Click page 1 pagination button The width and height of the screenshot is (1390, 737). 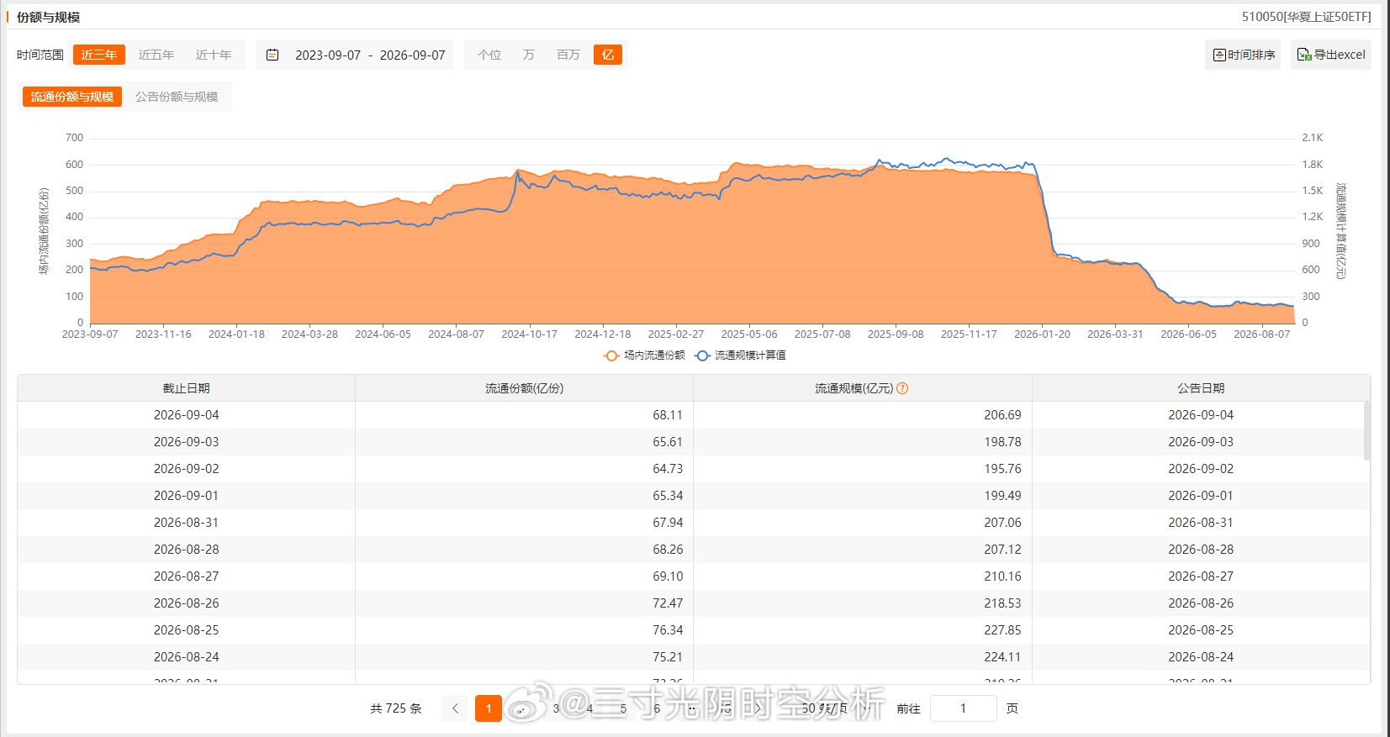(489, 708)
